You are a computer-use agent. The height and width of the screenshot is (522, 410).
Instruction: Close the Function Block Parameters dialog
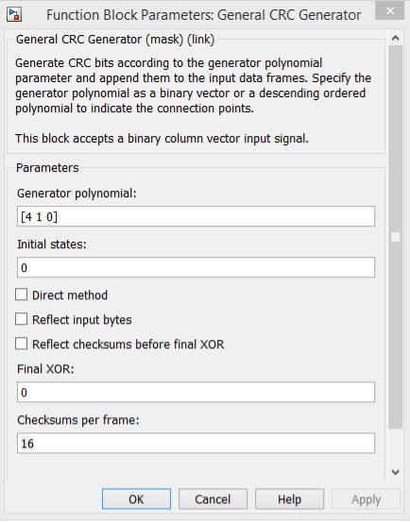click(x=389, y=10)
